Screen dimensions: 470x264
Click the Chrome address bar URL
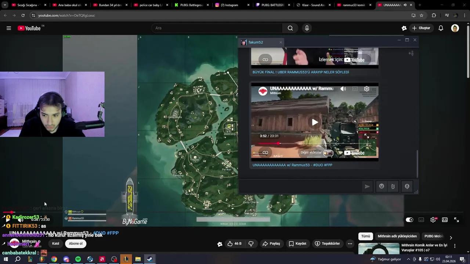coord(66,15)
